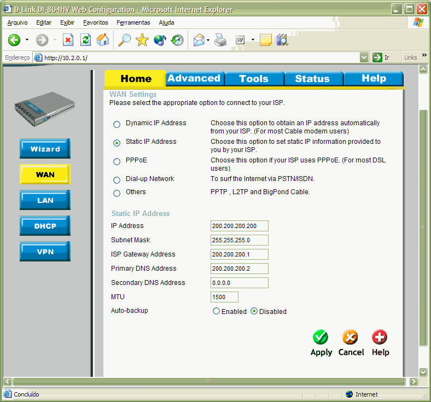Open the DHCP settings page button

(45, 226)
